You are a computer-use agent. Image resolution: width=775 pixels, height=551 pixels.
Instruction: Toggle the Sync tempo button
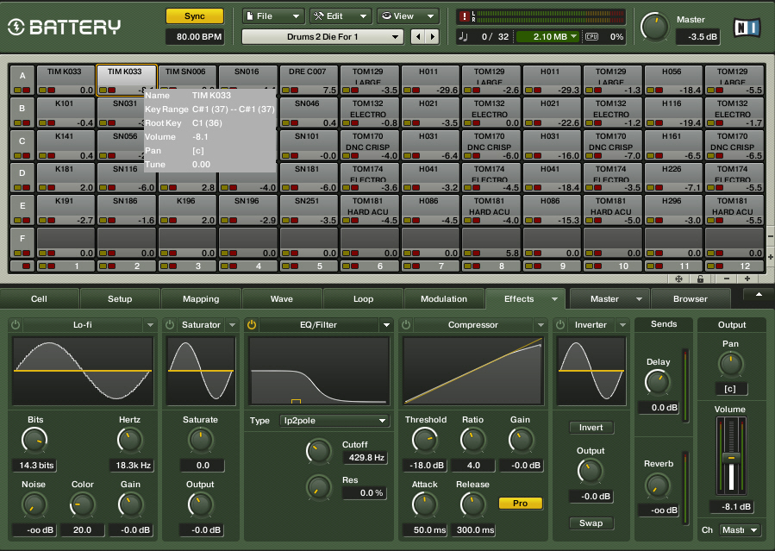195,16
